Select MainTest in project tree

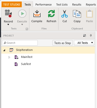click(27, 57)
